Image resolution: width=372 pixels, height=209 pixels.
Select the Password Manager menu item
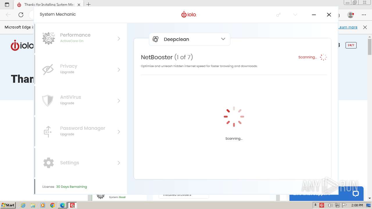click(81, 132)
